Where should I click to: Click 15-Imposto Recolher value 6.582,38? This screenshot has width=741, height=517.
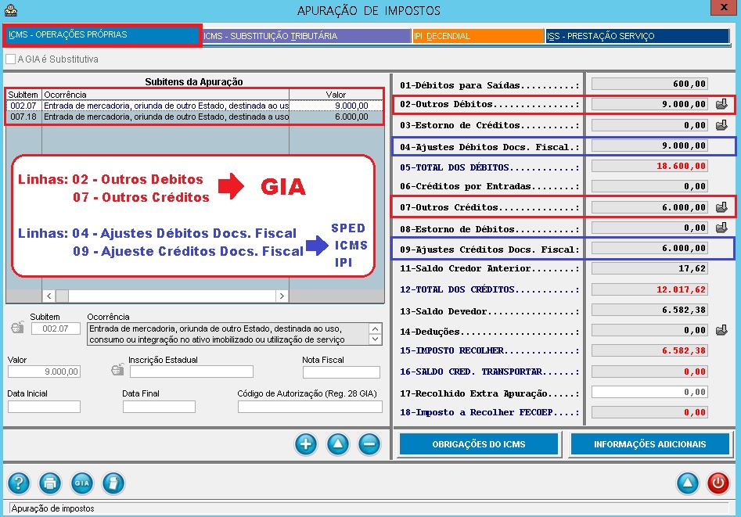[649, 350]
